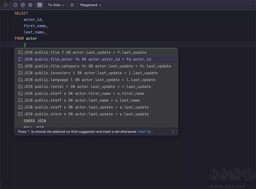Click the Stop square button
The width and height of the screenshot is (256, 189).
coord(72,5)
